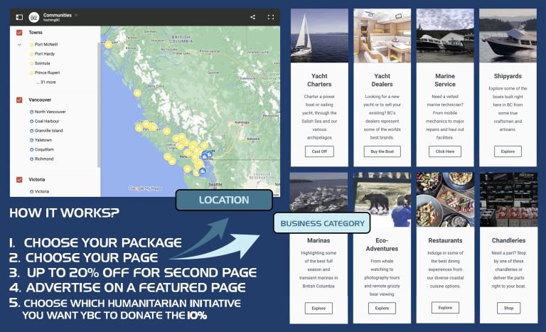
Task: Click the Buy the Boat button
Action: [382, 151]
